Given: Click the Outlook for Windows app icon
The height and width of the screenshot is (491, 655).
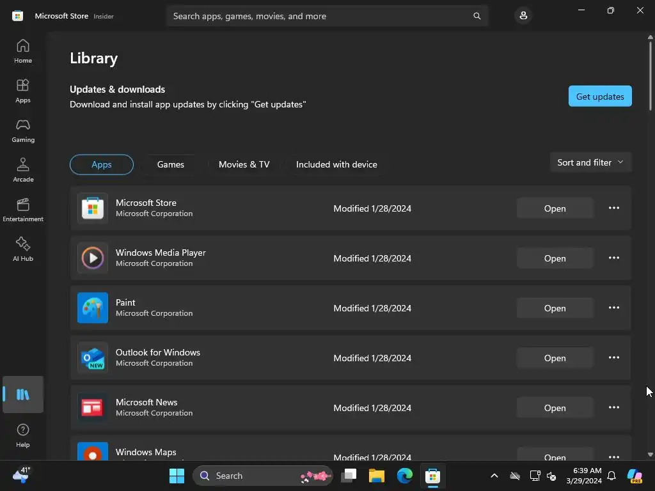Looking at the screenshot, I should (93, 358).
